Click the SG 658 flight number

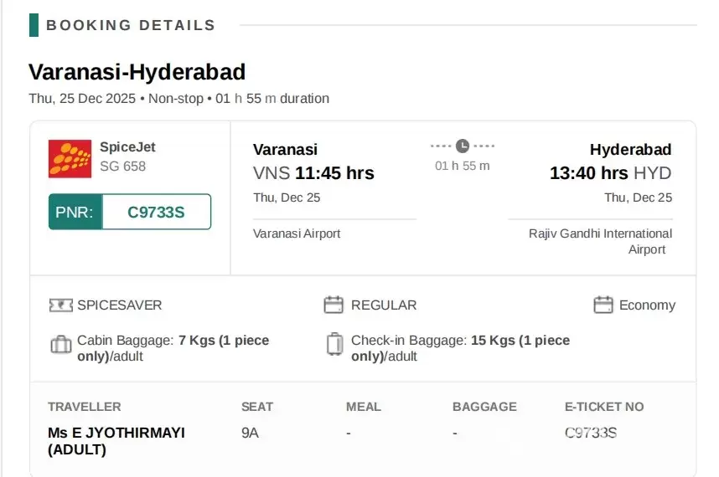pyautogui.click(x=122, y=167)
